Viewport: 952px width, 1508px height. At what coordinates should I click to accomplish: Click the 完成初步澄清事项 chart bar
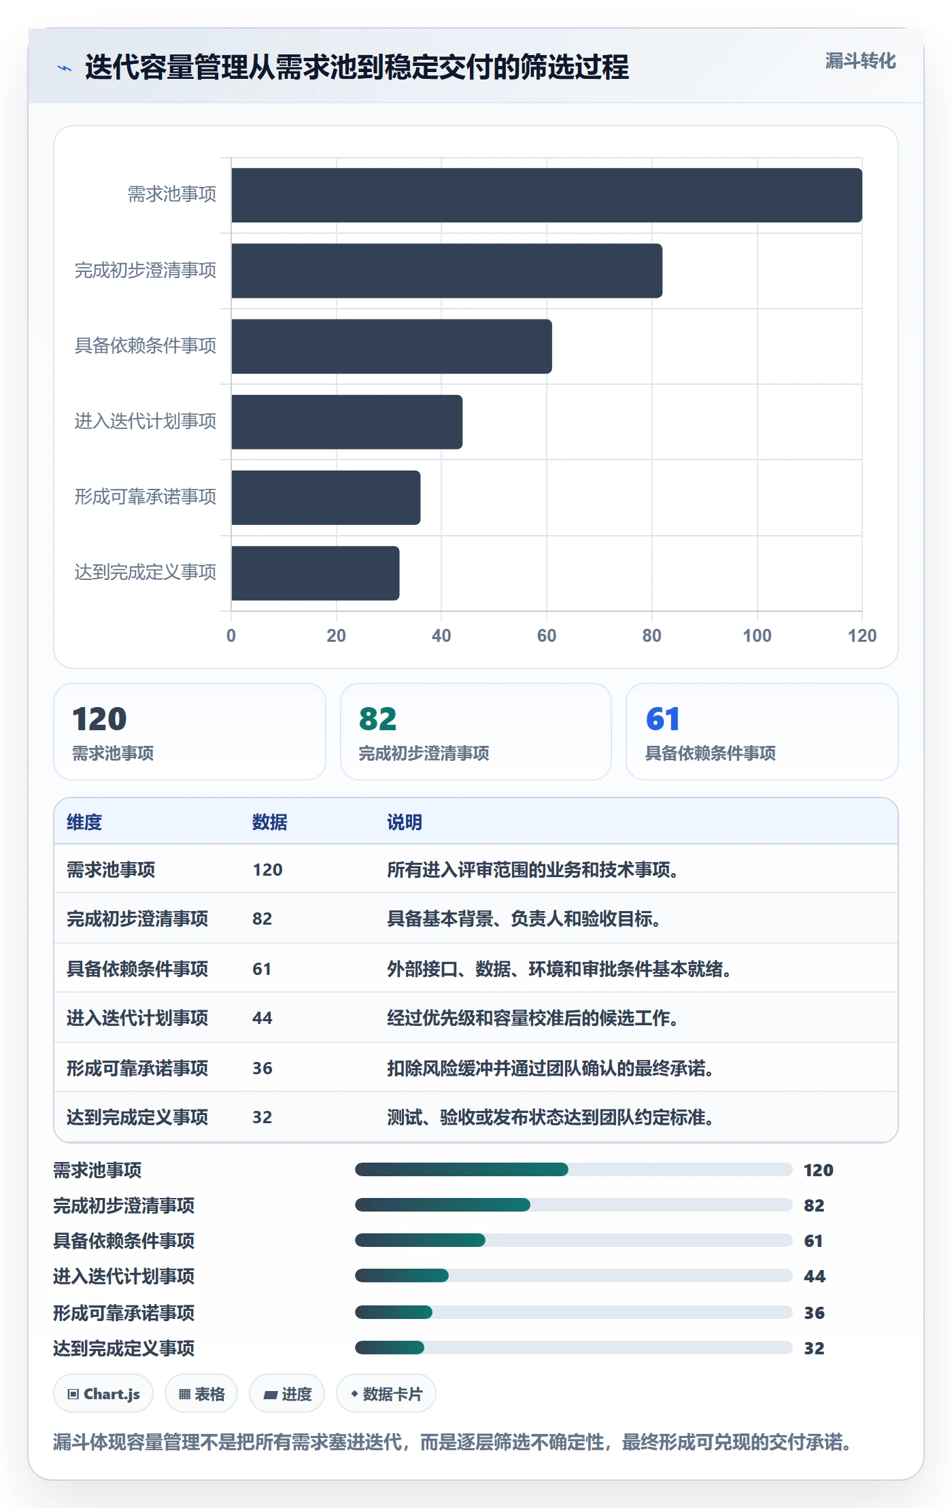(447, 271)
